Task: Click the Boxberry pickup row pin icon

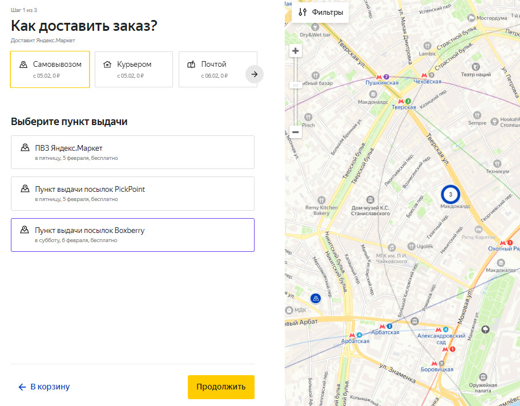Action: tap(25, 230)
